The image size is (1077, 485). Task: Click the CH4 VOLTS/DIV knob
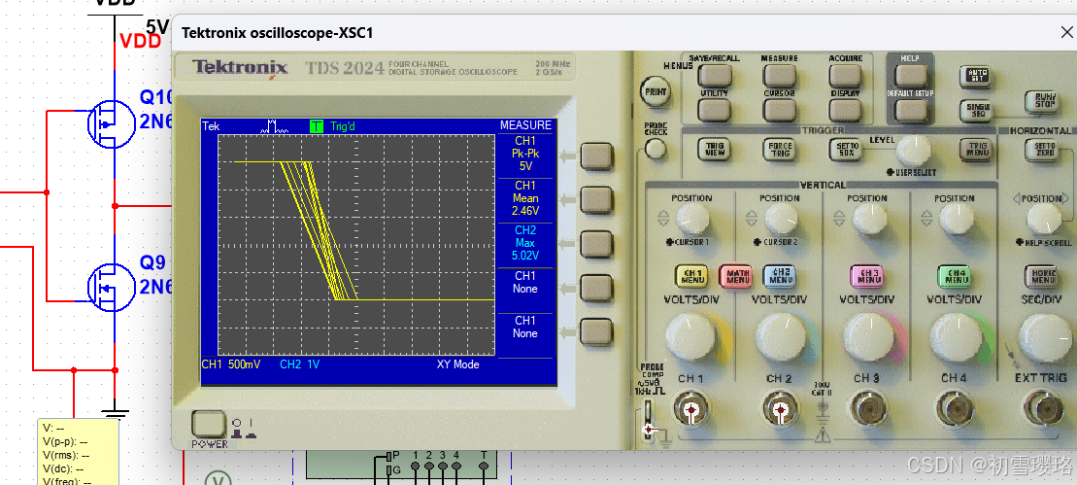tap(956, 336)
